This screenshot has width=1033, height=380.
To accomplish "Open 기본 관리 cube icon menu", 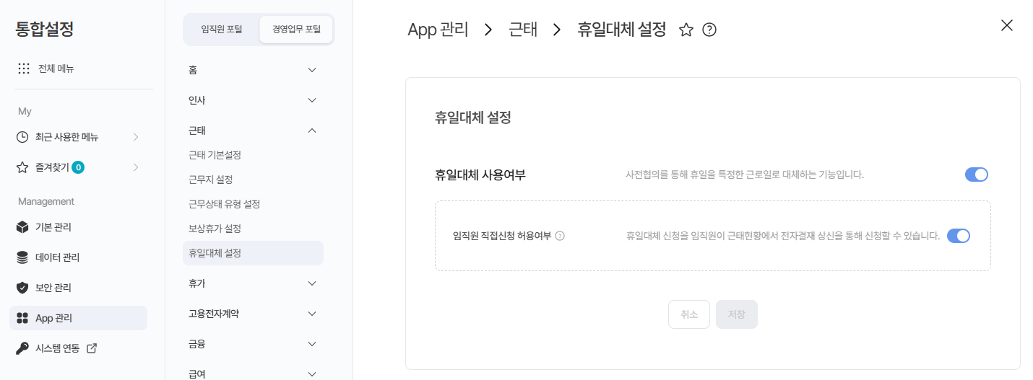I will (x=23, y=227).
